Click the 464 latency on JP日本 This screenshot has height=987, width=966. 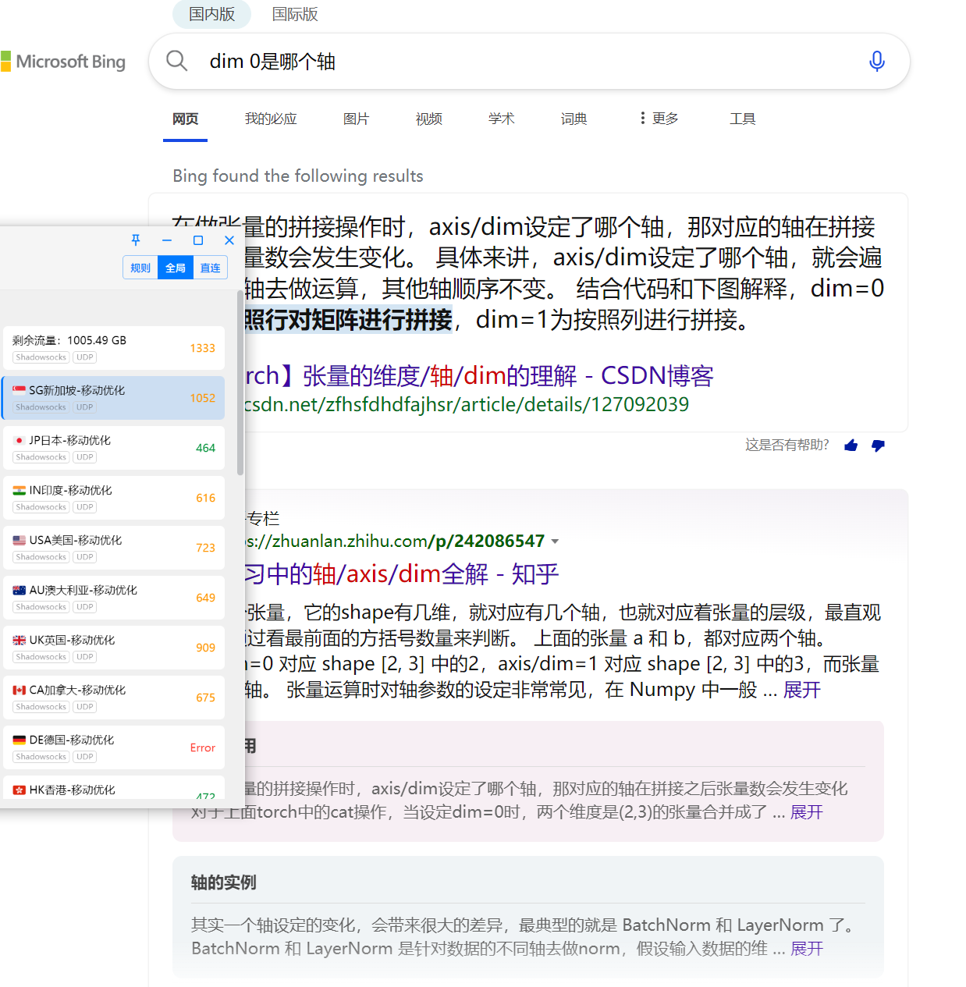point(205,448)
